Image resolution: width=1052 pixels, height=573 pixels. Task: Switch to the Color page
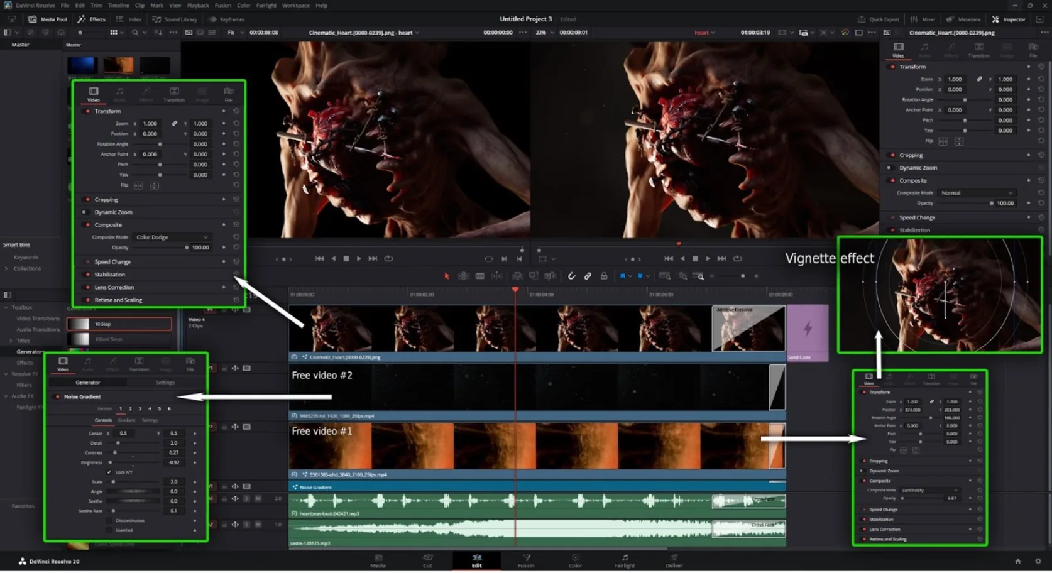(x=575, y=561)
